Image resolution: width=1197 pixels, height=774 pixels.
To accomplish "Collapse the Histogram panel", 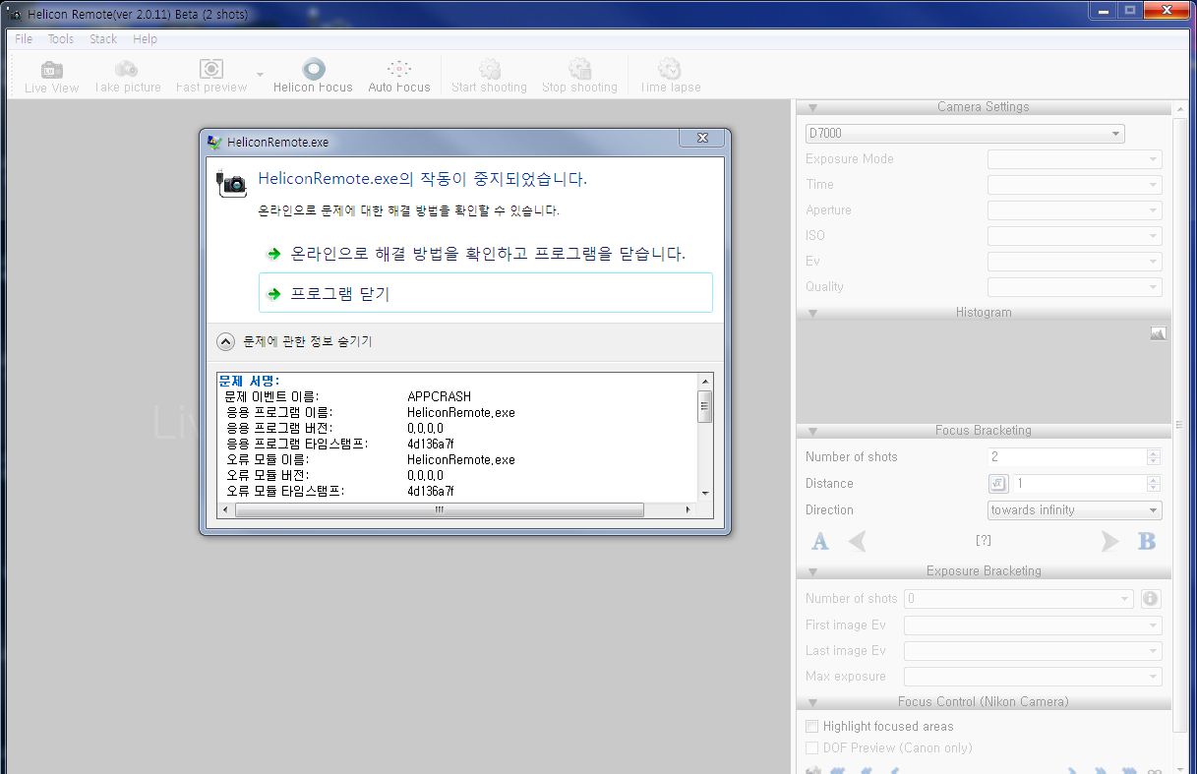I will pyautogui.click(x=813, y=313).
